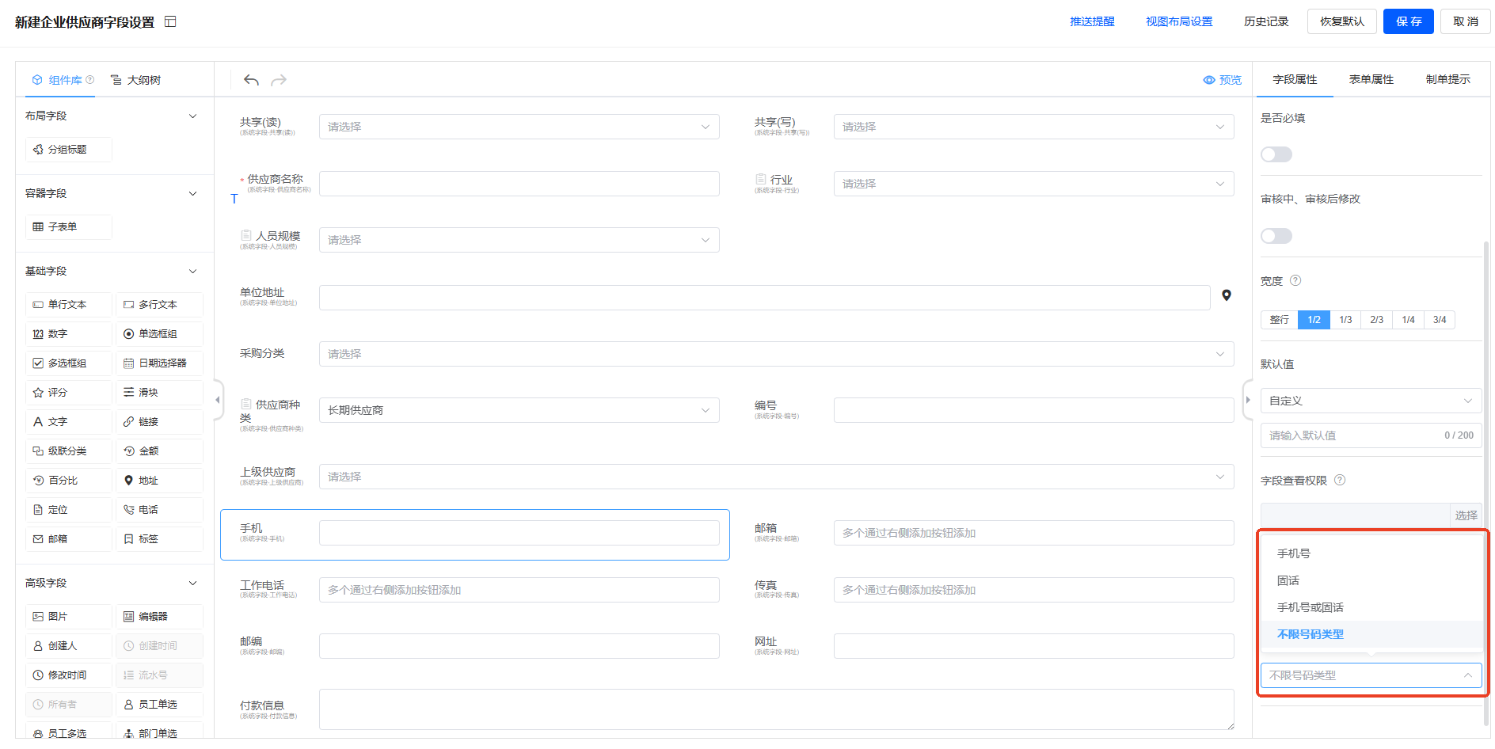Add 定位 field component
This screenshot has width=1495, height=749.
(x=69, y=510)
